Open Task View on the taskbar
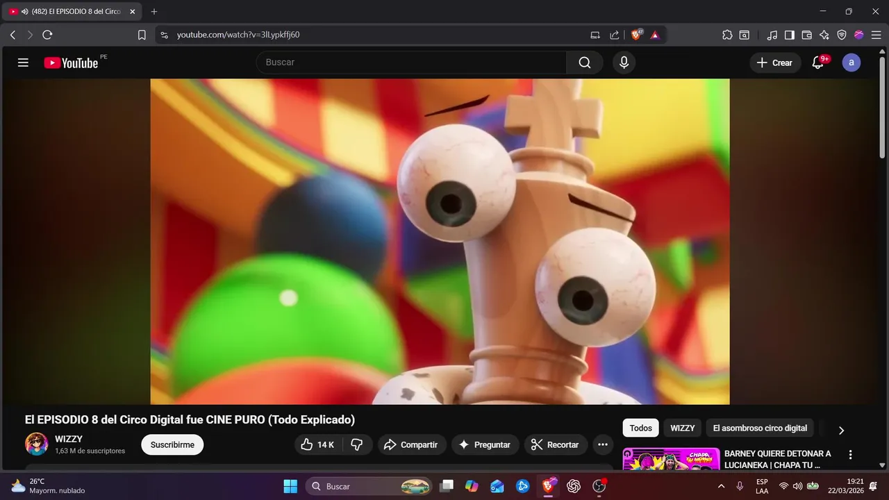Screen dimensions: 889x500 [447, 486]
